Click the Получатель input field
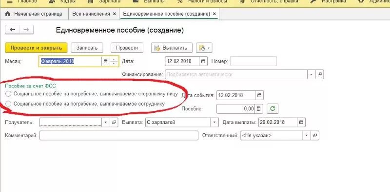Image resolution: width=390 pixels, height=192 pixels. (71, 122)
